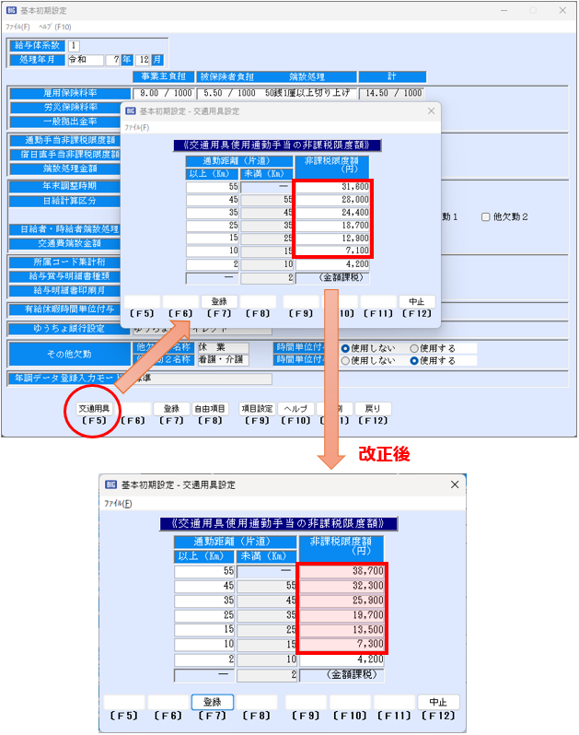Open the ファイル(F) menu in the main window
Screen dimensions: 579x735
click(x=17, y=28)
